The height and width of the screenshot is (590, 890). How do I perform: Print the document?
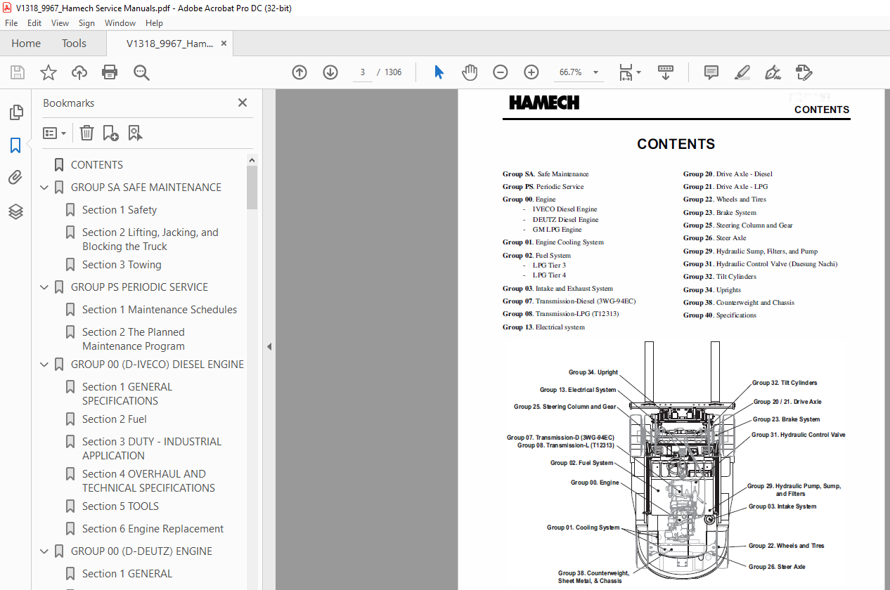pos(110,72)
